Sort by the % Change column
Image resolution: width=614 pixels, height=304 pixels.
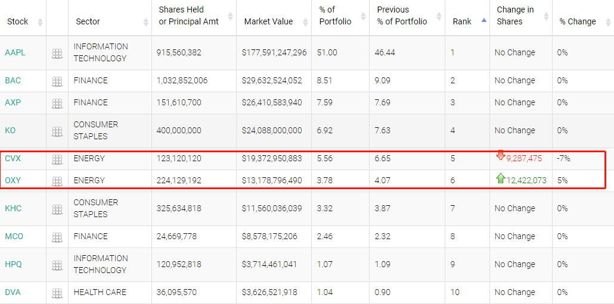[578, 21]
